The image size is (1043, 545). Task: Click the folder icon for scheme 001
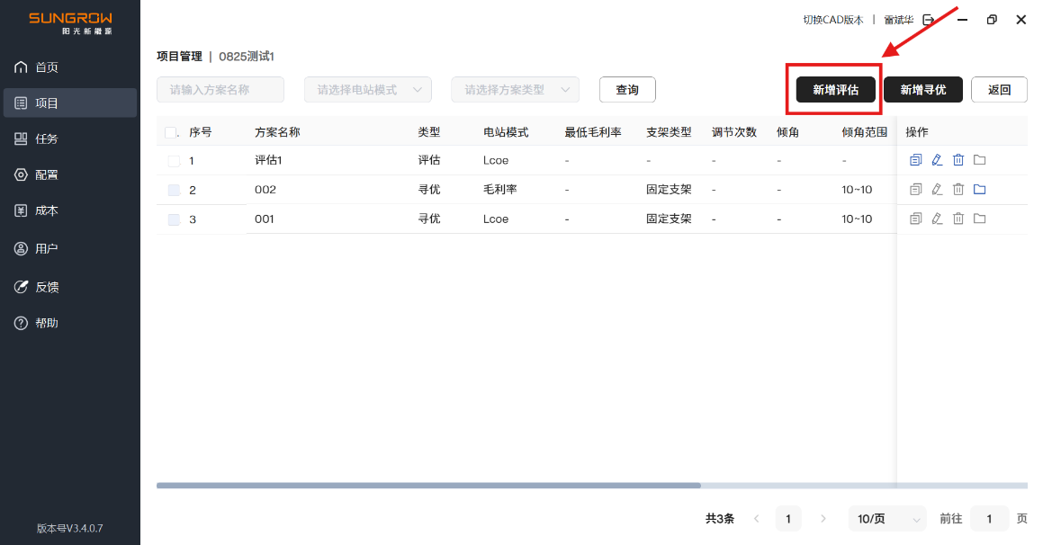coord(980,219)
